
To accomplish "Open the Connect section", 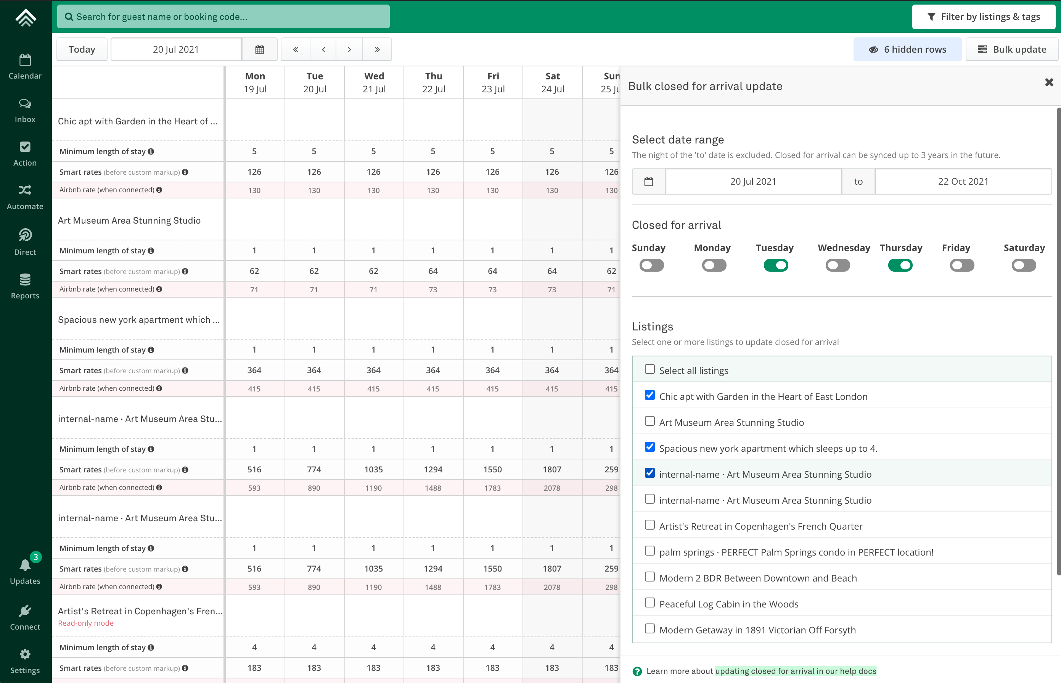I will tap(25, 617).
